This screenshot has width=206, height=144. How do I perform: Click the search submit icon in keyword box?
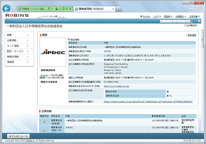coord(191,21)
